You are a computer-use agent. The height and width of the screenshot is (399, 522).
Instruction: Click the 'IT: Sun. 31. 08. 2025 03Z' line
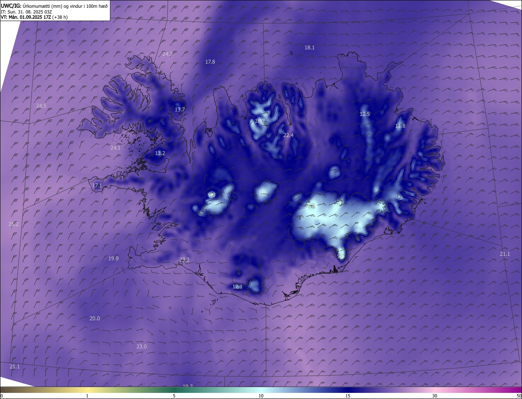click(26, 12)
